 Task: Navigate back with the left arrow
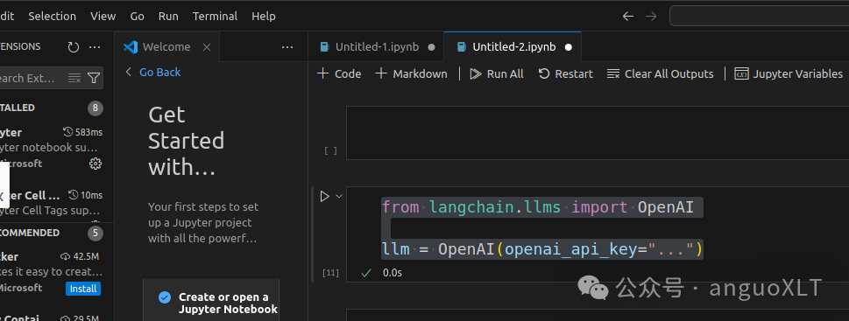[x=627, y=17]
